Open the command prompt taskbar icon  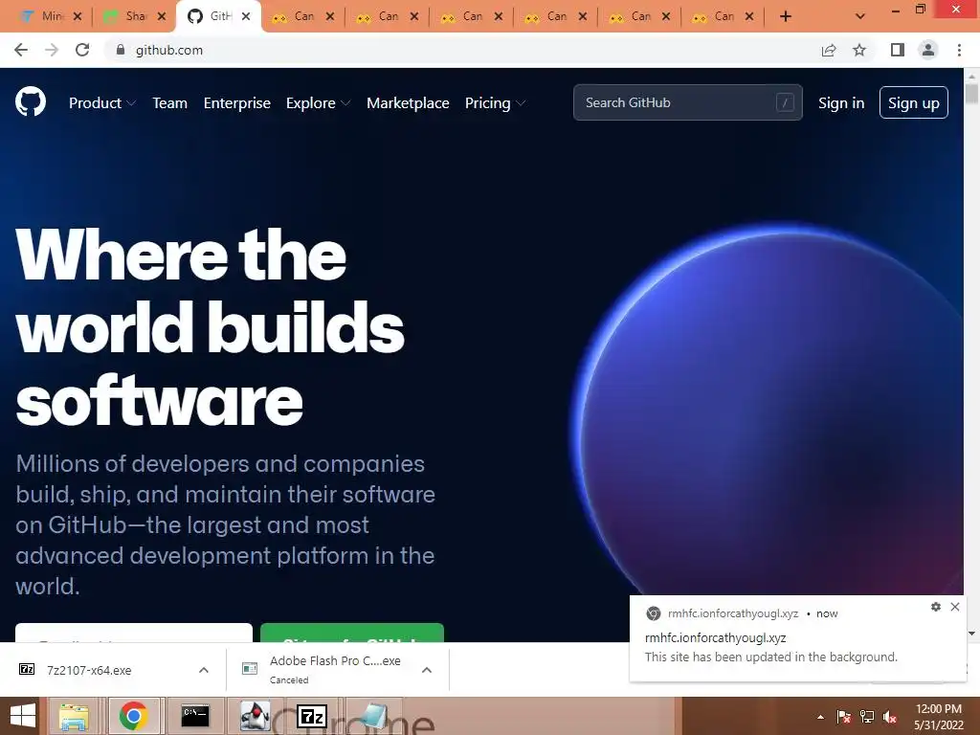point(195,716)
